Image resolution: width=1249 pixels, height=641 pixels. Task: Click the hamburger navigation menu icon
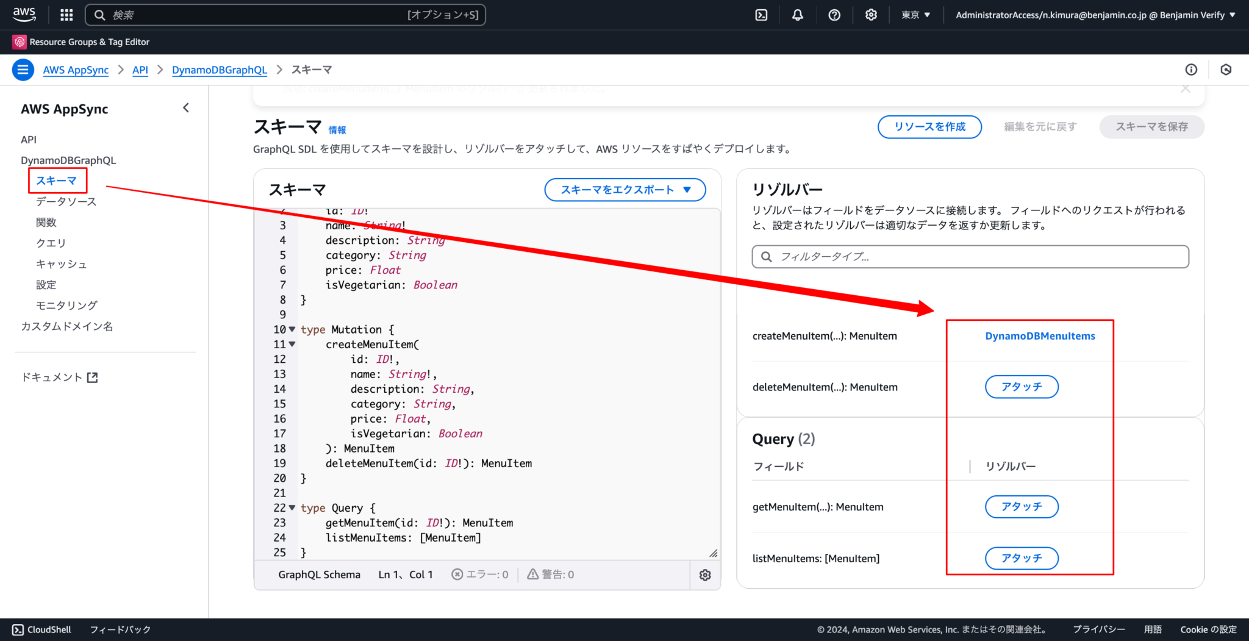pyautogui.click(x=23, y=70)
